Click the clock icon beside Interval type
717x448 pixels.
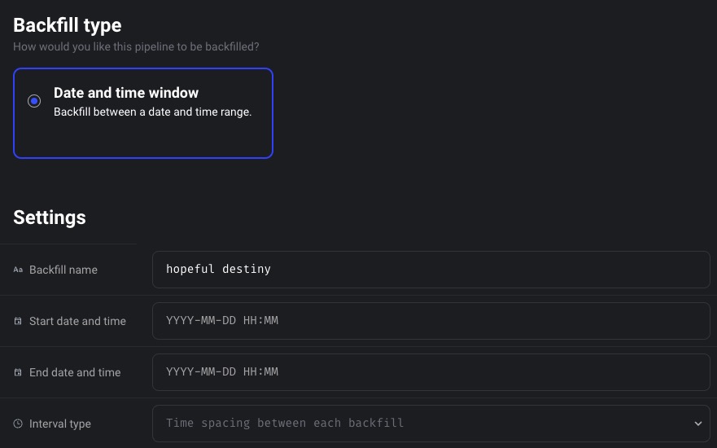pyautogui.click(x=18, y=424)
